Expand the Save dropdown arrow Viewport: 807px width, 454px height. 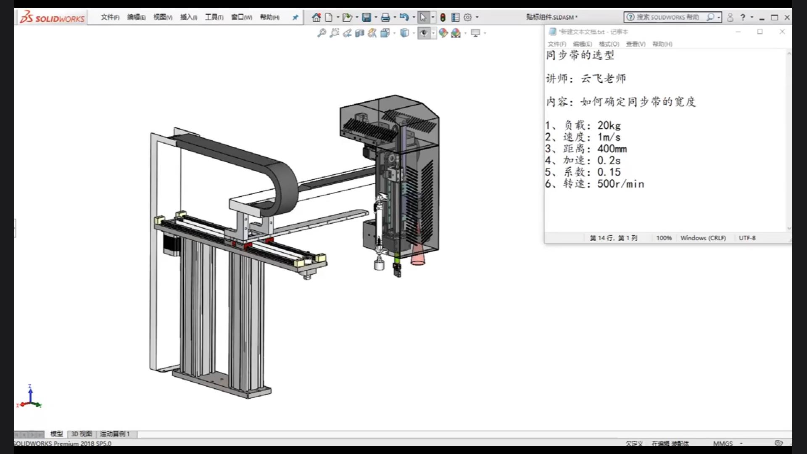pyautogui.click(x=376, y=17)
